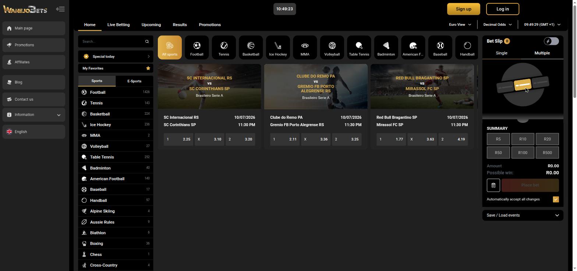Select the Baseball icon tile
The height and width of the screenshot is (271, 577).
pos(440,47)
